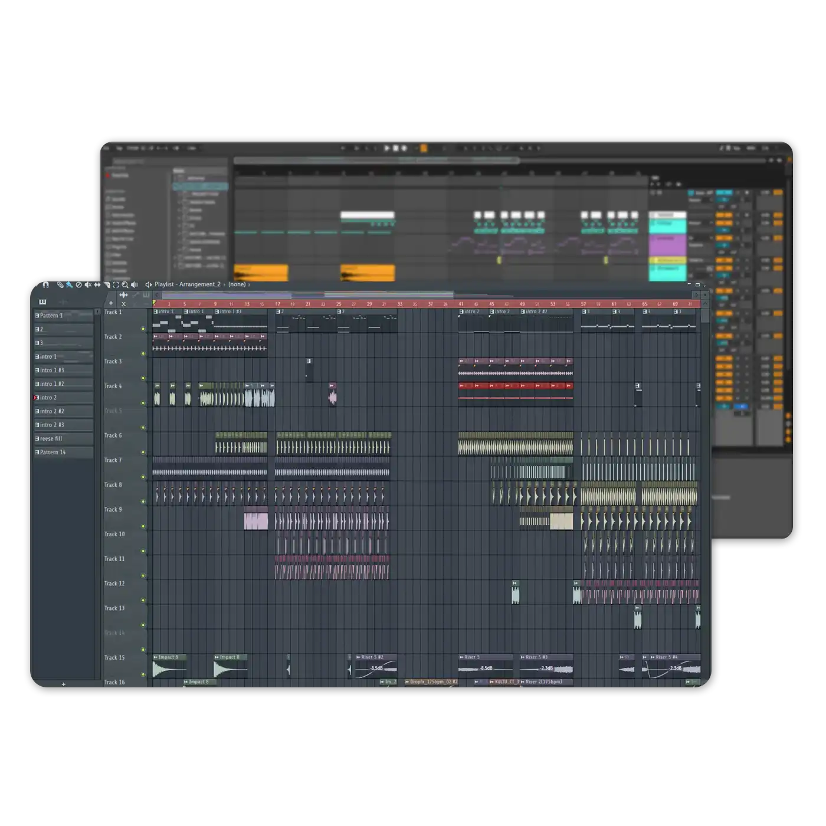The image size is (826, 826).
Task: Select the Mute tool in playlist toolbar
Action: pyautogui.click(x=88, y=285)
